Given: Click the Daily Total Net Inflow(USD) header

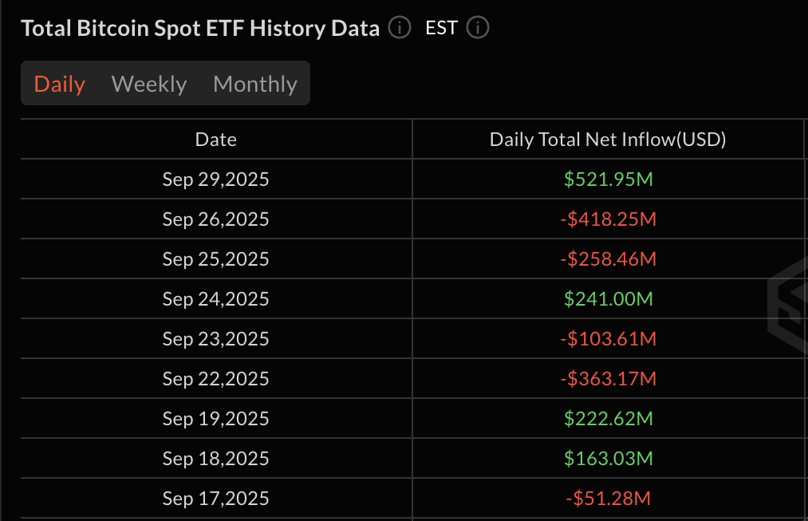Looking at the screenshot, I should click(608, 139).
